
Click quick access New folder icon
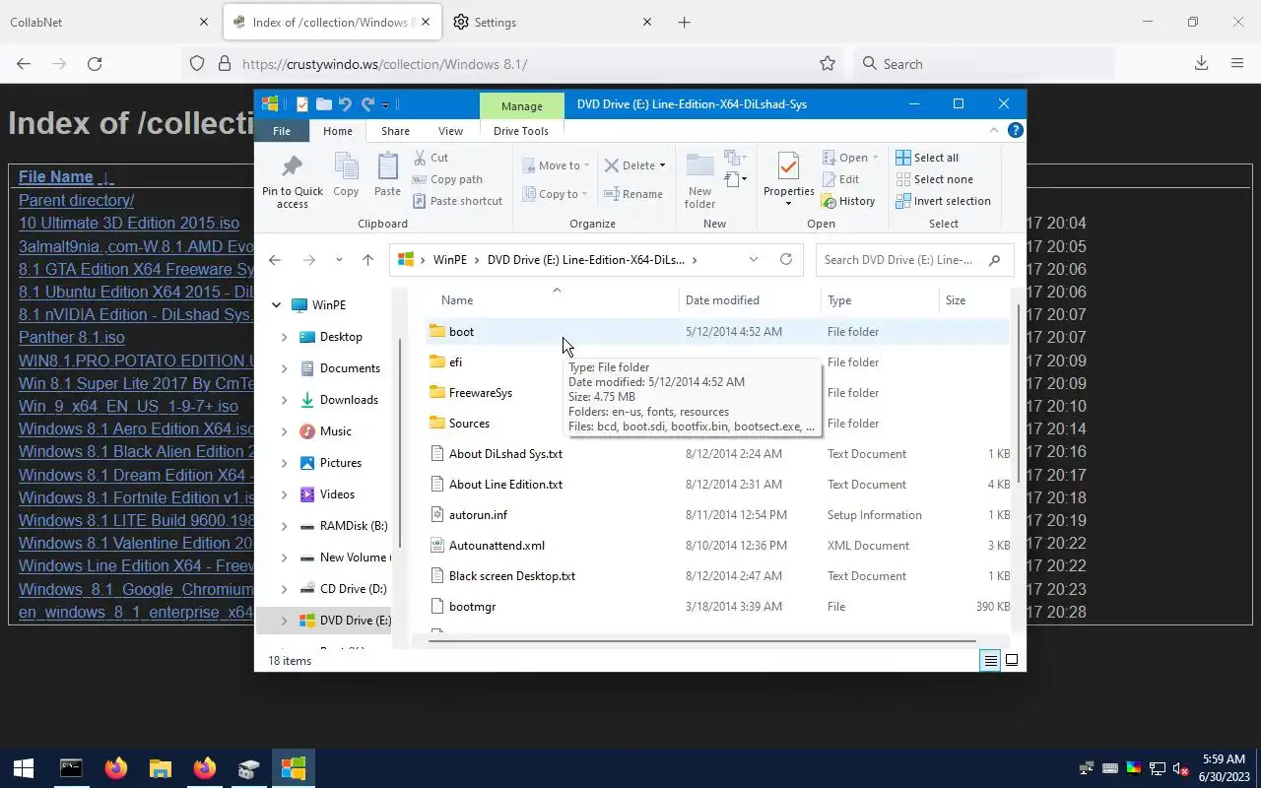click(323, 104)
